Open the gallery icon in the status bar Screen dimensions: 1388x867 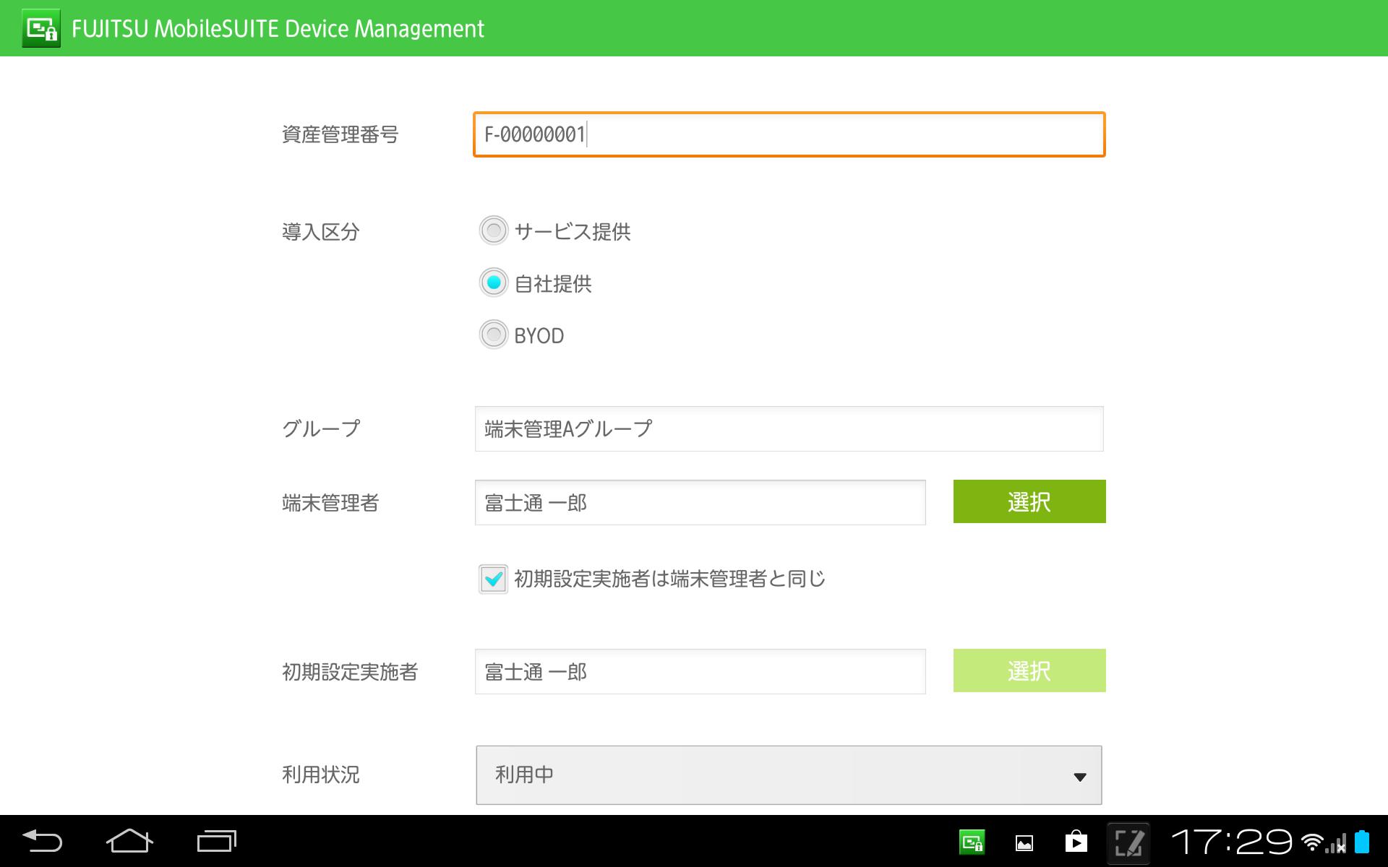coord(1024,840)
